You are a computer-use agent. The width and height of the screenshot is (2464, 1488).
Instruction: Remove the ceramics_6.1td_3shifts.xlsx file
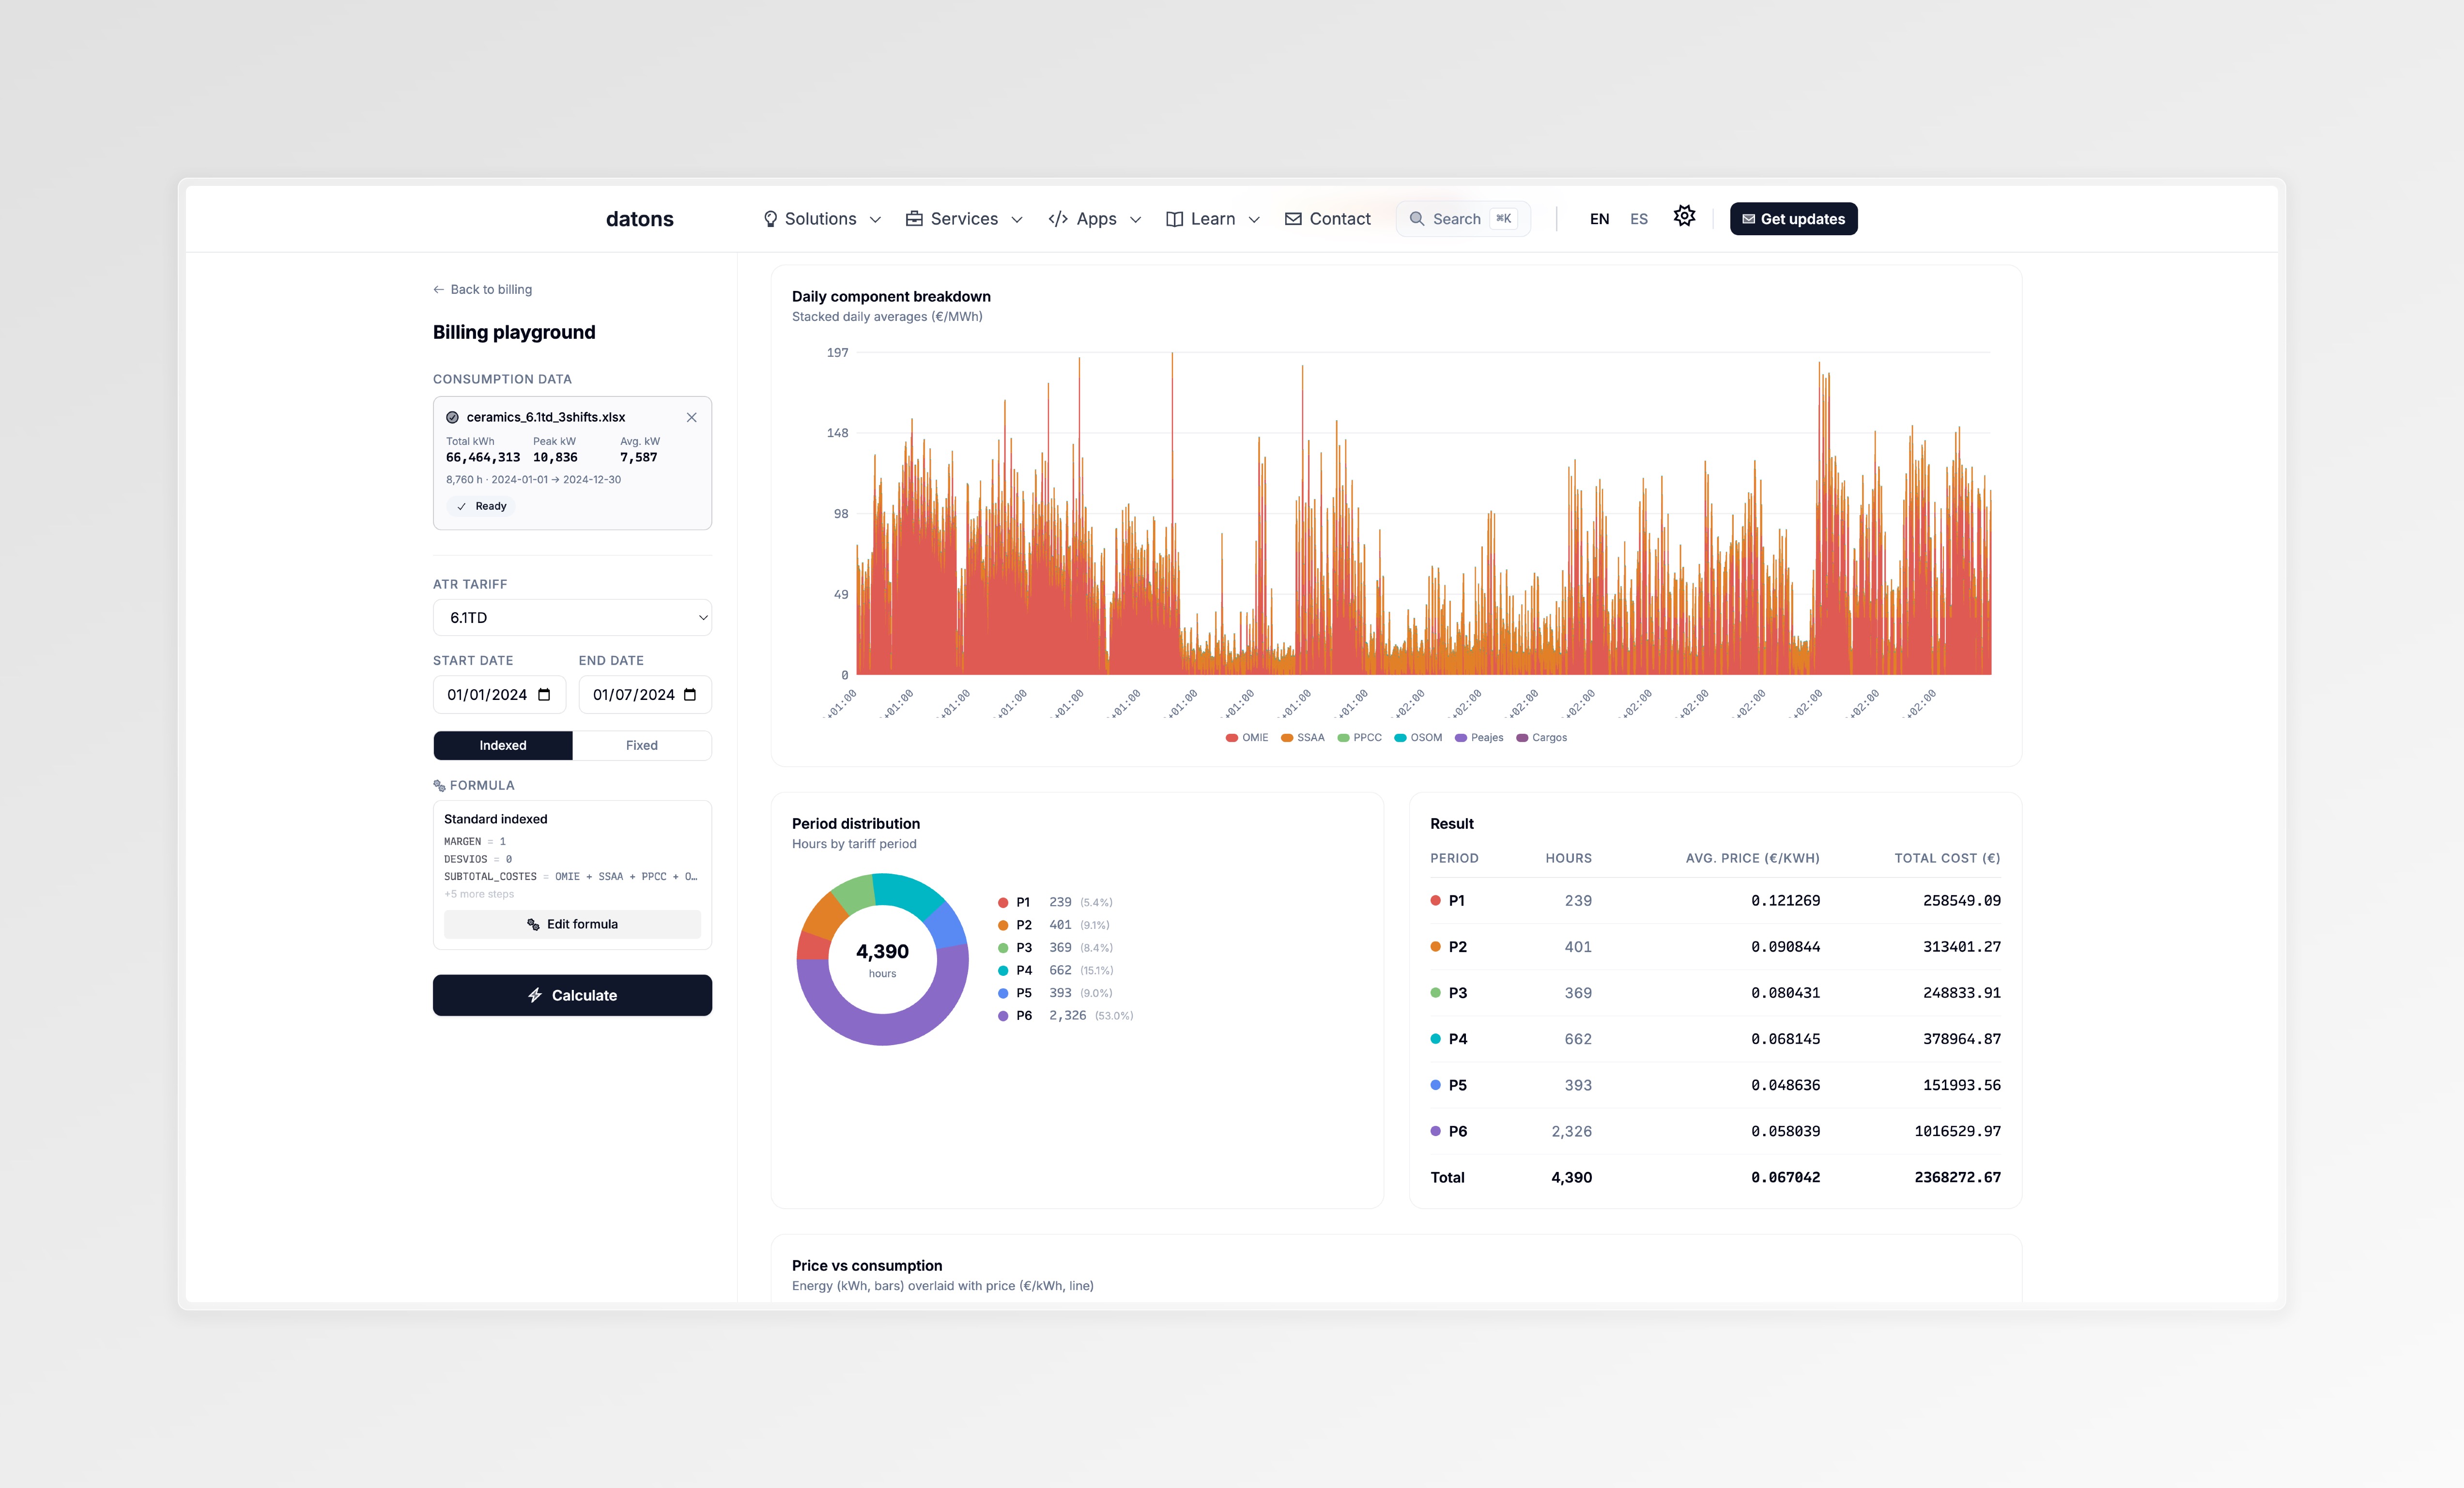click(691, 417)
